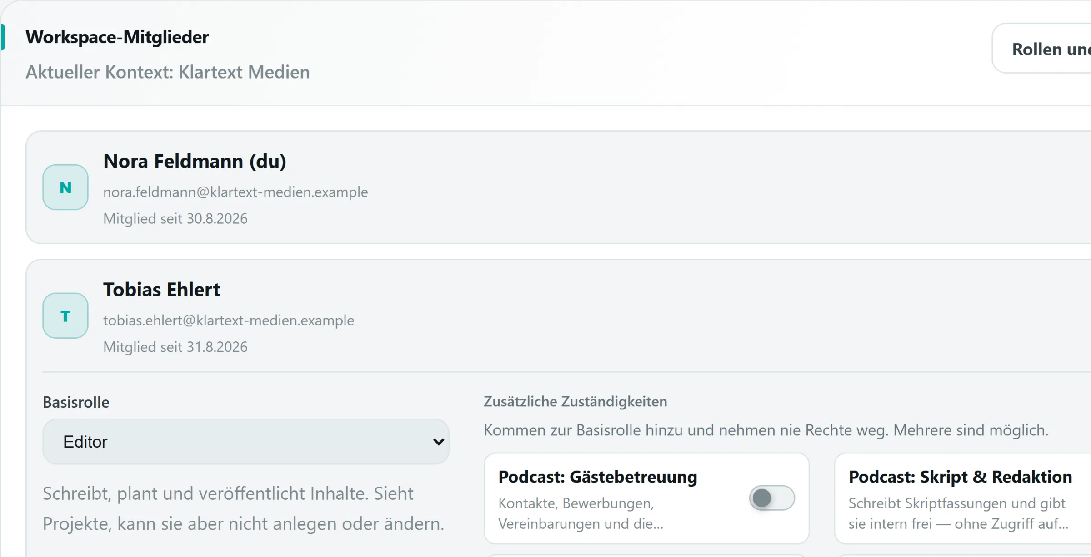Open the Rollen button at top right
Image resolution: width=1091 pixels, height=557 pixels.
click(x=1042, y=49)
